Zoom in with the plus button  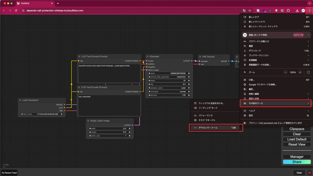click(x=300, y=72)
